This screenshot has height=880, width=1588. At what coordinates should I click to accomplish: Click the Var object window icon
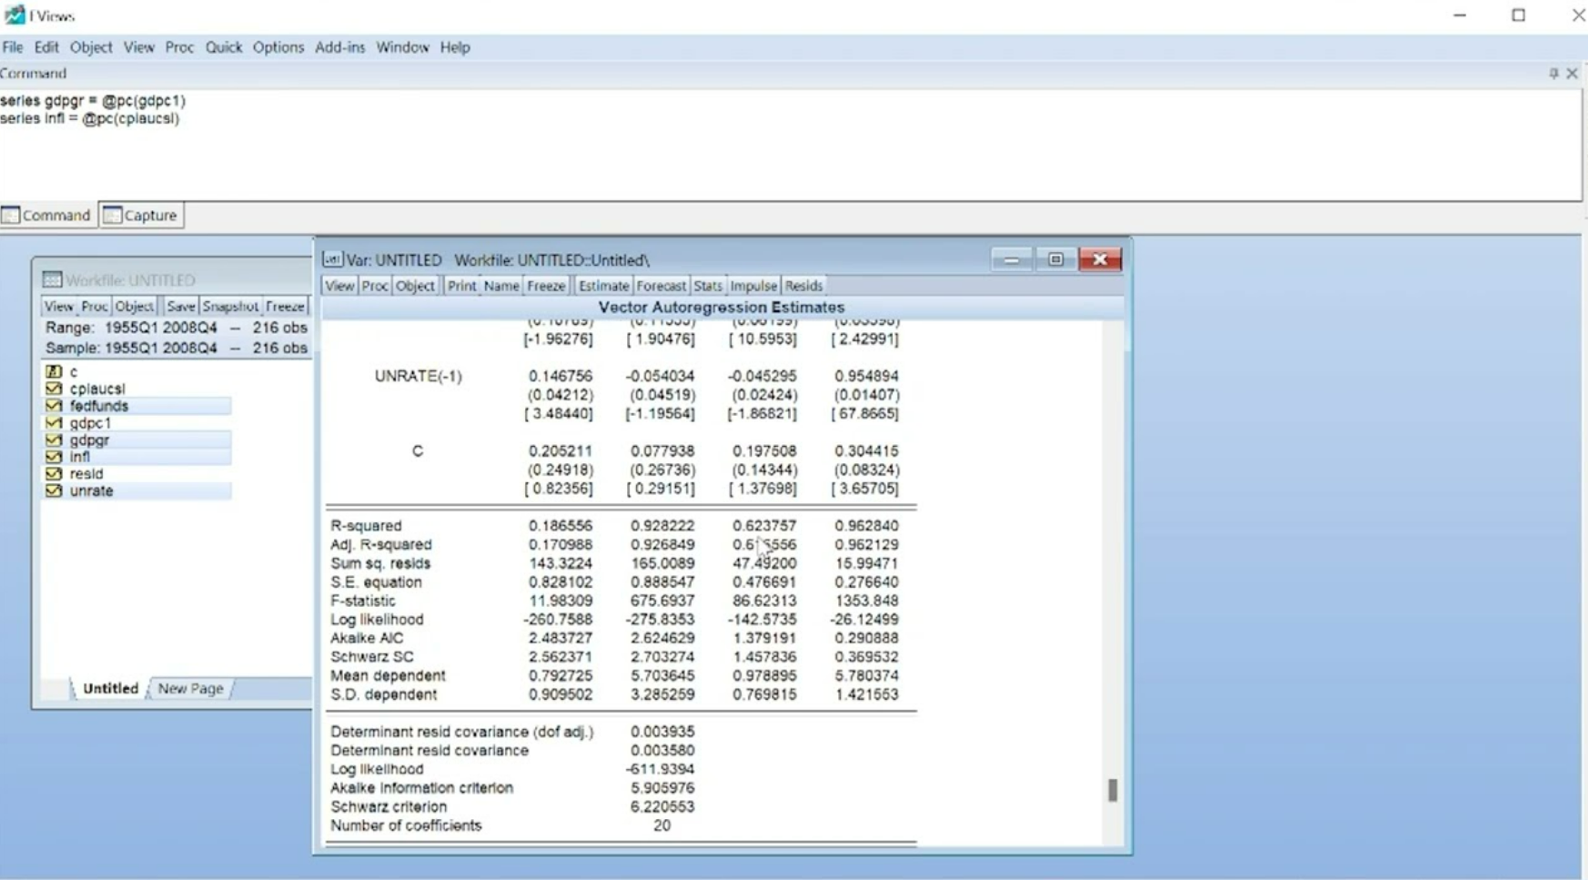point(332,259)
